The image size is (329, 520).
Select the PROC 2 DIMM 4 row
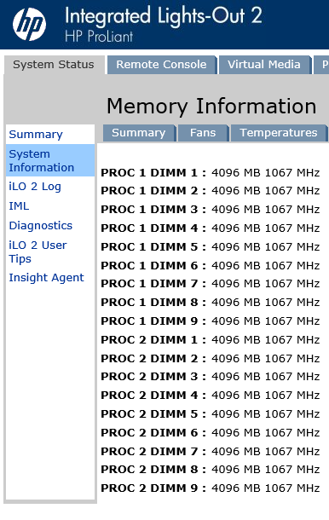pyautogui.click(x=211, y=396)
